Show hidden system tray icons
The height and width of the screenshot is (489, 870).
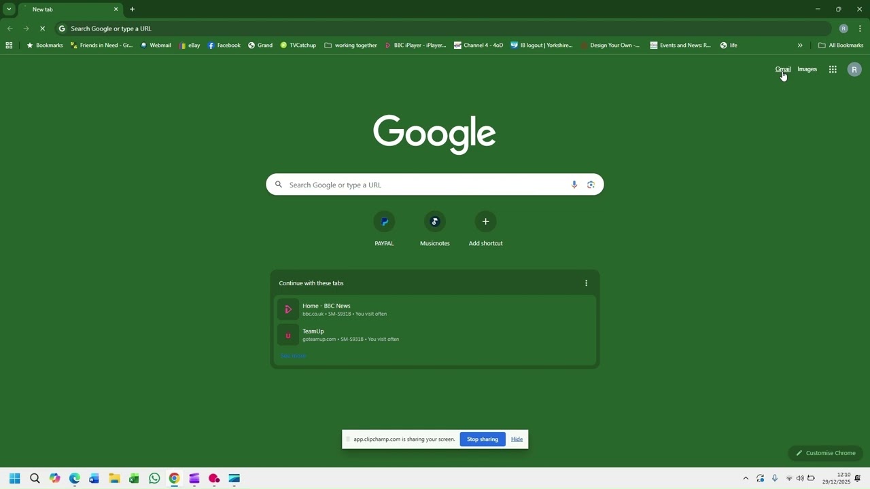pyautogui.click(x=746, y=479)
